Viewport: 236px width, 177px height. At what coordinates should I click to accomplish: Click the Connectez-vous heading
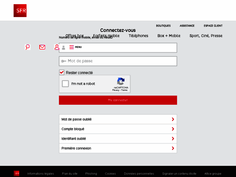pos(118,30)
